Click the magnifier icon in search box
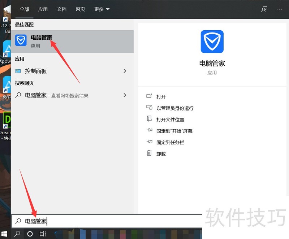Viewport: 289px width, 239px height. click(x=18, y=221)
